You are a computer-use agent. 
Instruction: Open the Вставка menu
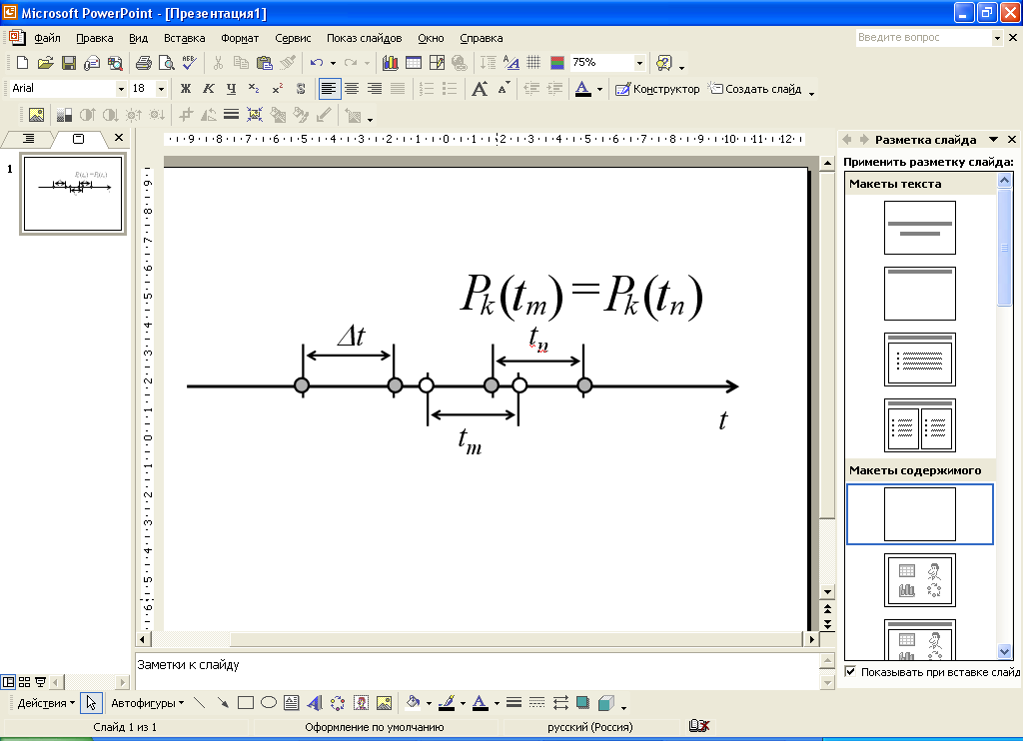click(x=184, y=39)
